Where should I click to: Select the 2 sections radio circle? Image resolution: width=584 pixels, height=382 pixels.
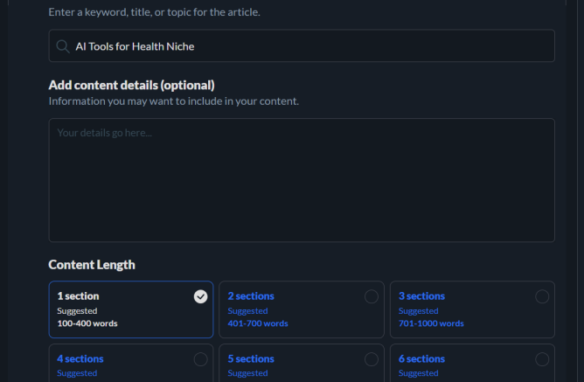click(x=371, y=296)
